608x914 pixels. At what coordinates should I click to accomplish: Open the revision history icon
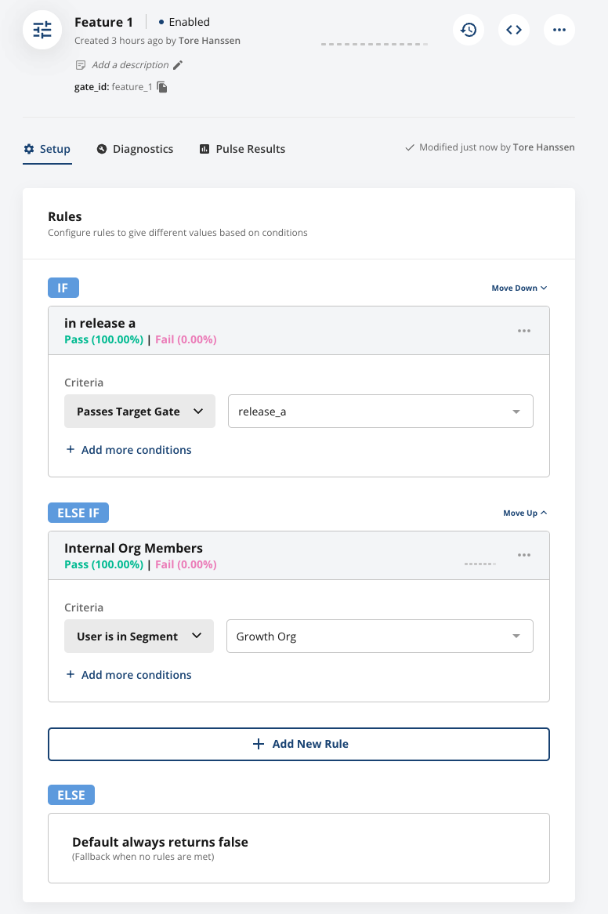468,29
